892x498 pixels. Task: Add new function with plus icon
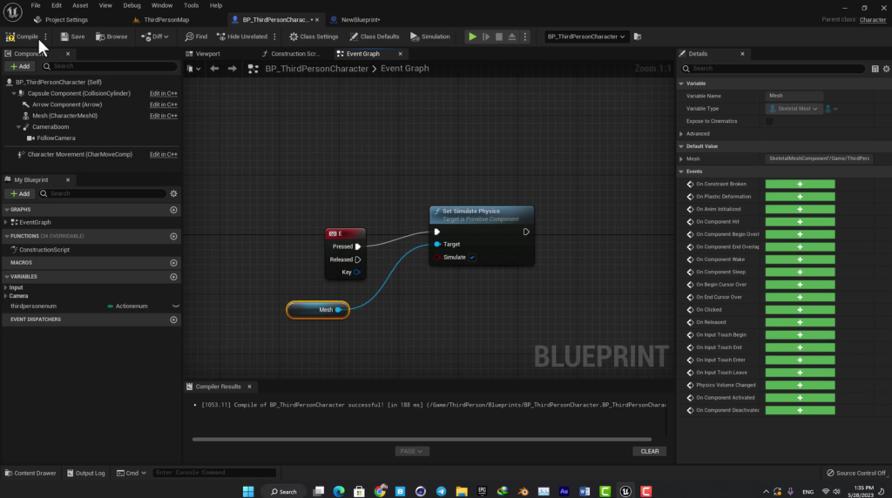coord(173,236)
